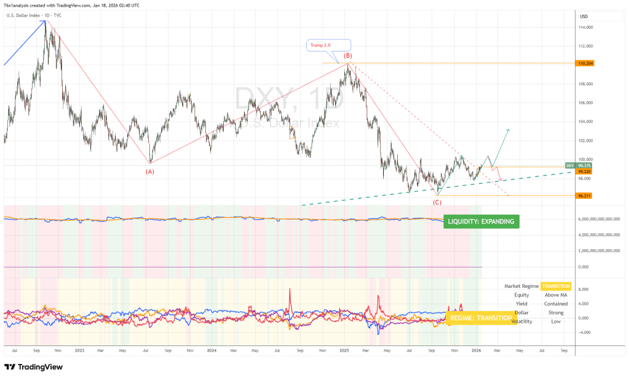
Task: Click the TradingView logo at bottom left
Action: 34,367
